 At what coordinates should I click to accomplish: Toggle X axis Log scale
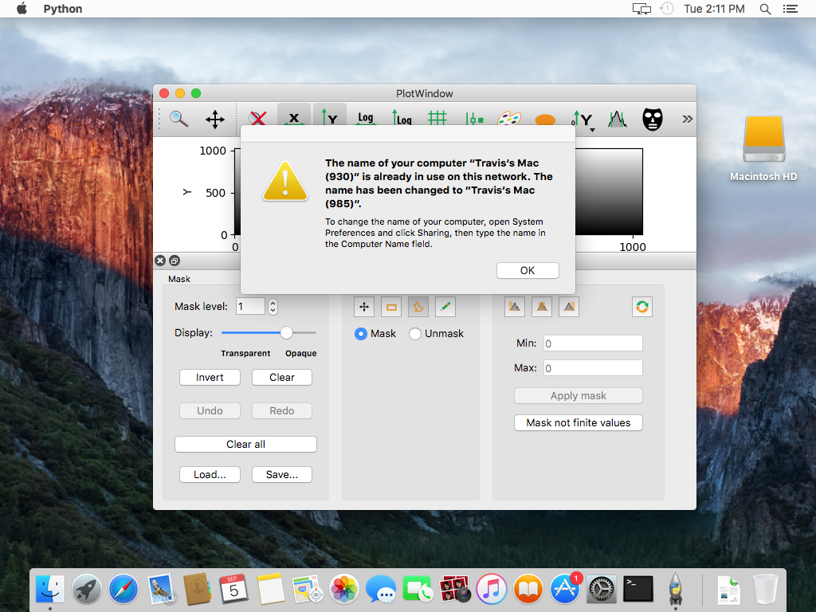[365, 118]
